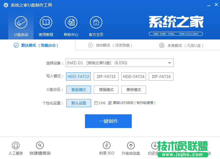Click the 一键制作 button

click(108, 121)
